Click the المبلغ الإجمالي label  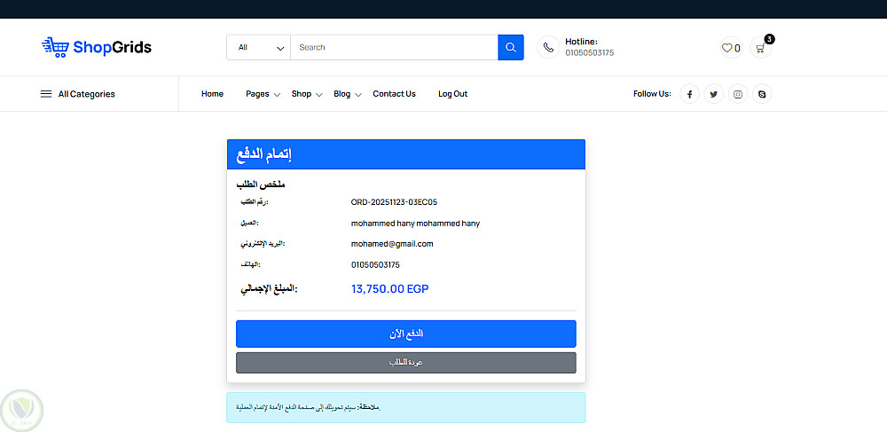[270, 289]
